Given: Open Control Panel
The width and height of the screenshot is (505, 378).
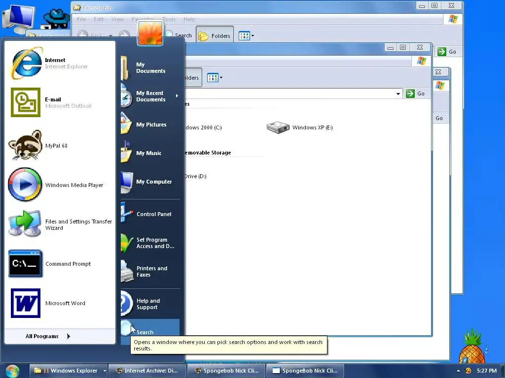Looking at the screenshot, I should tap(150, 214).
